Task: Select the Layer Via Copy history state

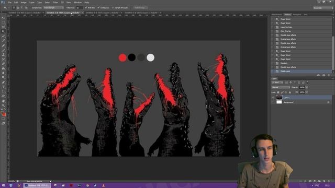Action: (301, 27)
